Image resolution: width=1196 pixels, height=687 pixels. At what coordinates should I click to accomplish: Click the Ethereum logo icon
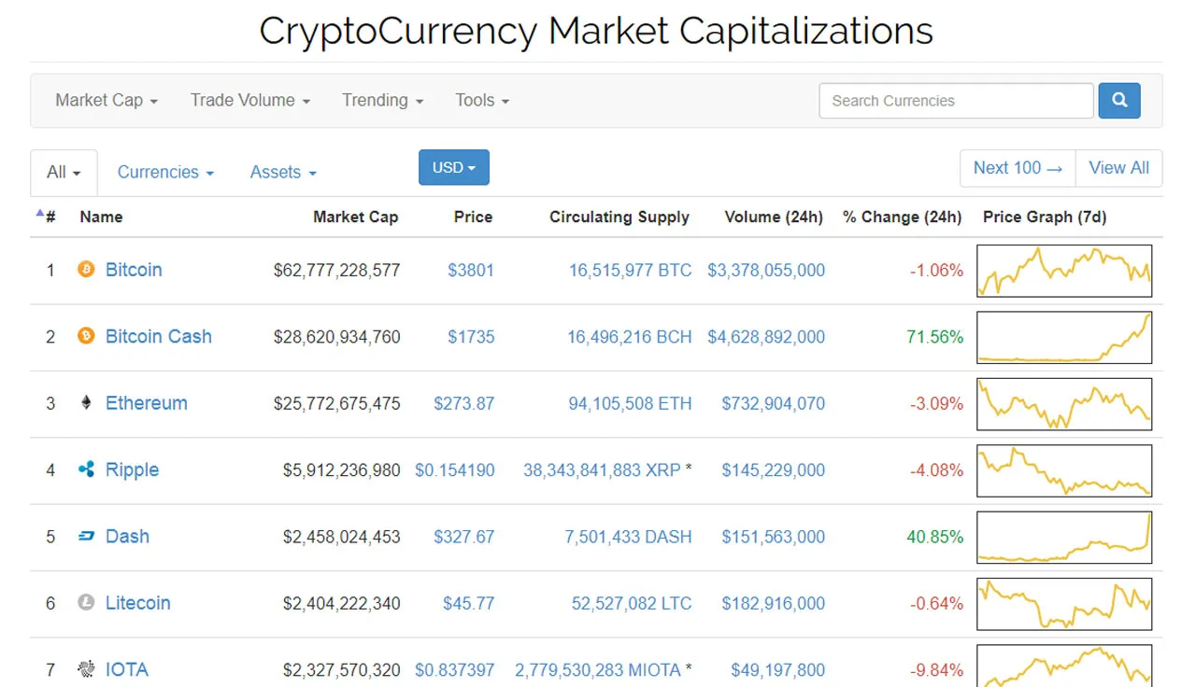tap(86, 403)
